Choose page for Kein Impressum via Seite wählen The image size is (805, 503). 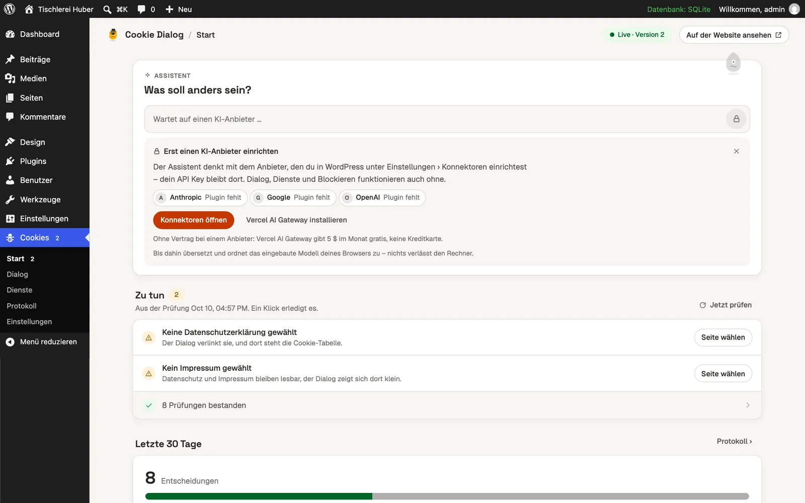[x=723, y=374]
